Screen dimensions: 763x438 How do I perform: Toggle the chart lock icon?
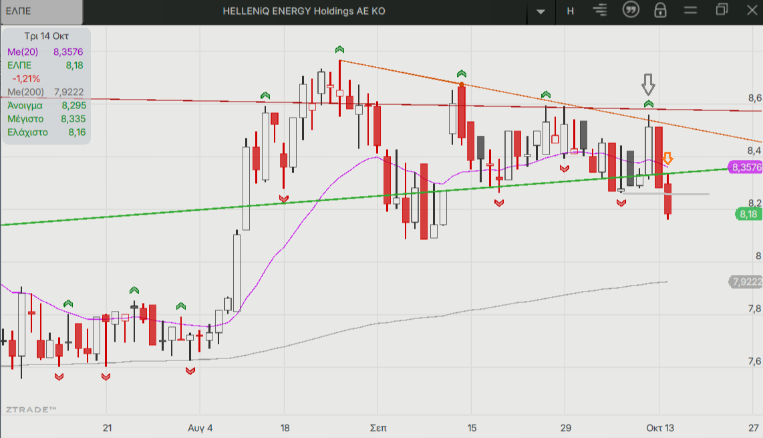pos(660,11)
